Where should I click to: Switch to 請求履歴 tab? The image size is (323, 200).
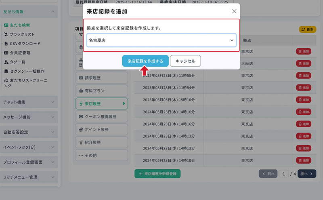click(x=101, y=78)
